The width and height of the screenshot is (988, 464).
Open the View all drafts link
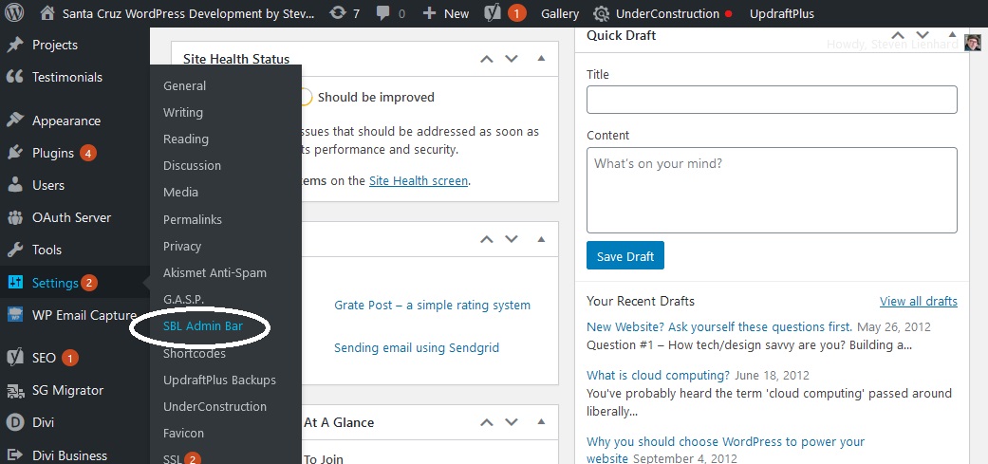click(918, 301)
